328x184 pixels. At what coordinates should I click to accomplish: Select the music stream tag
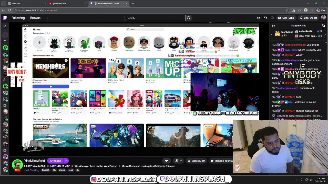coord(62,170)
